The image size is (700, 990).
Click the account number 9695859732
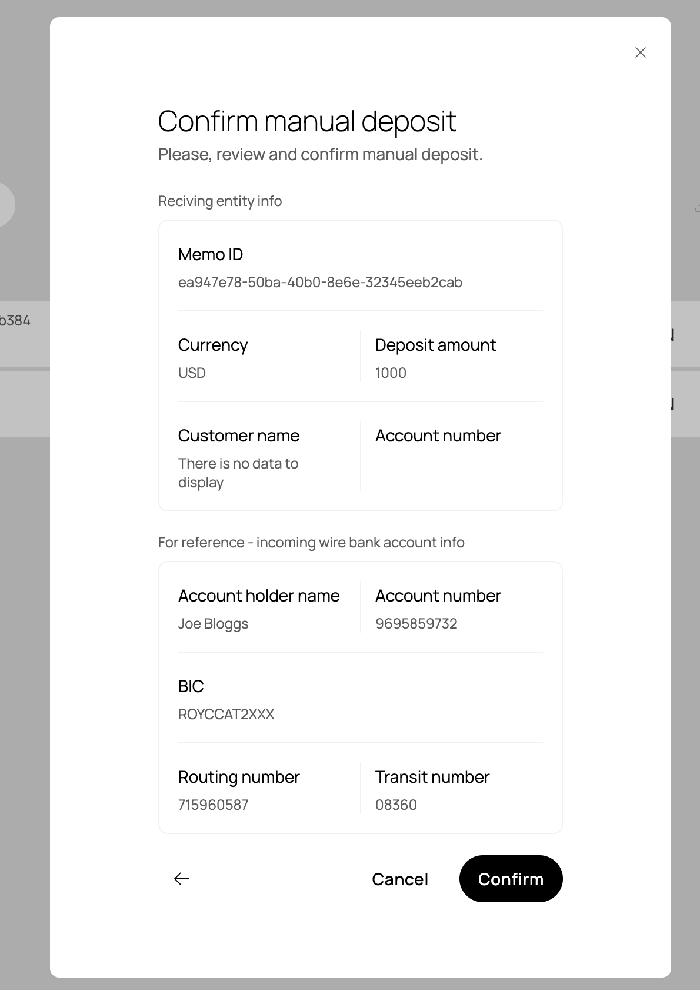[x=416, y=624]
